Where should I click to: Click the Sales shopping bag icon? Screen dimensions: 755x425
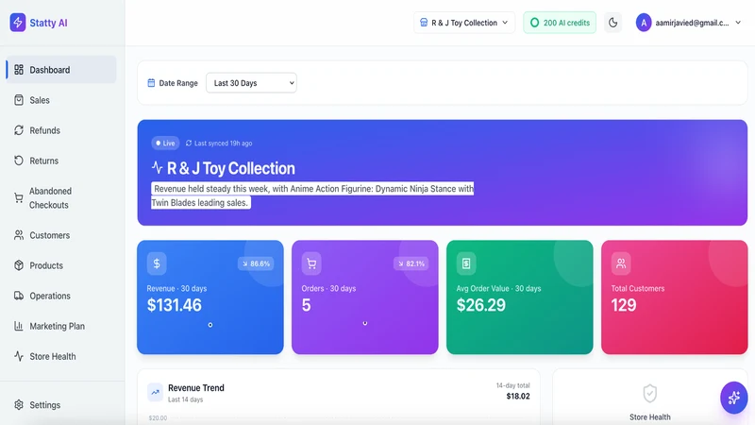pos(19,100)
